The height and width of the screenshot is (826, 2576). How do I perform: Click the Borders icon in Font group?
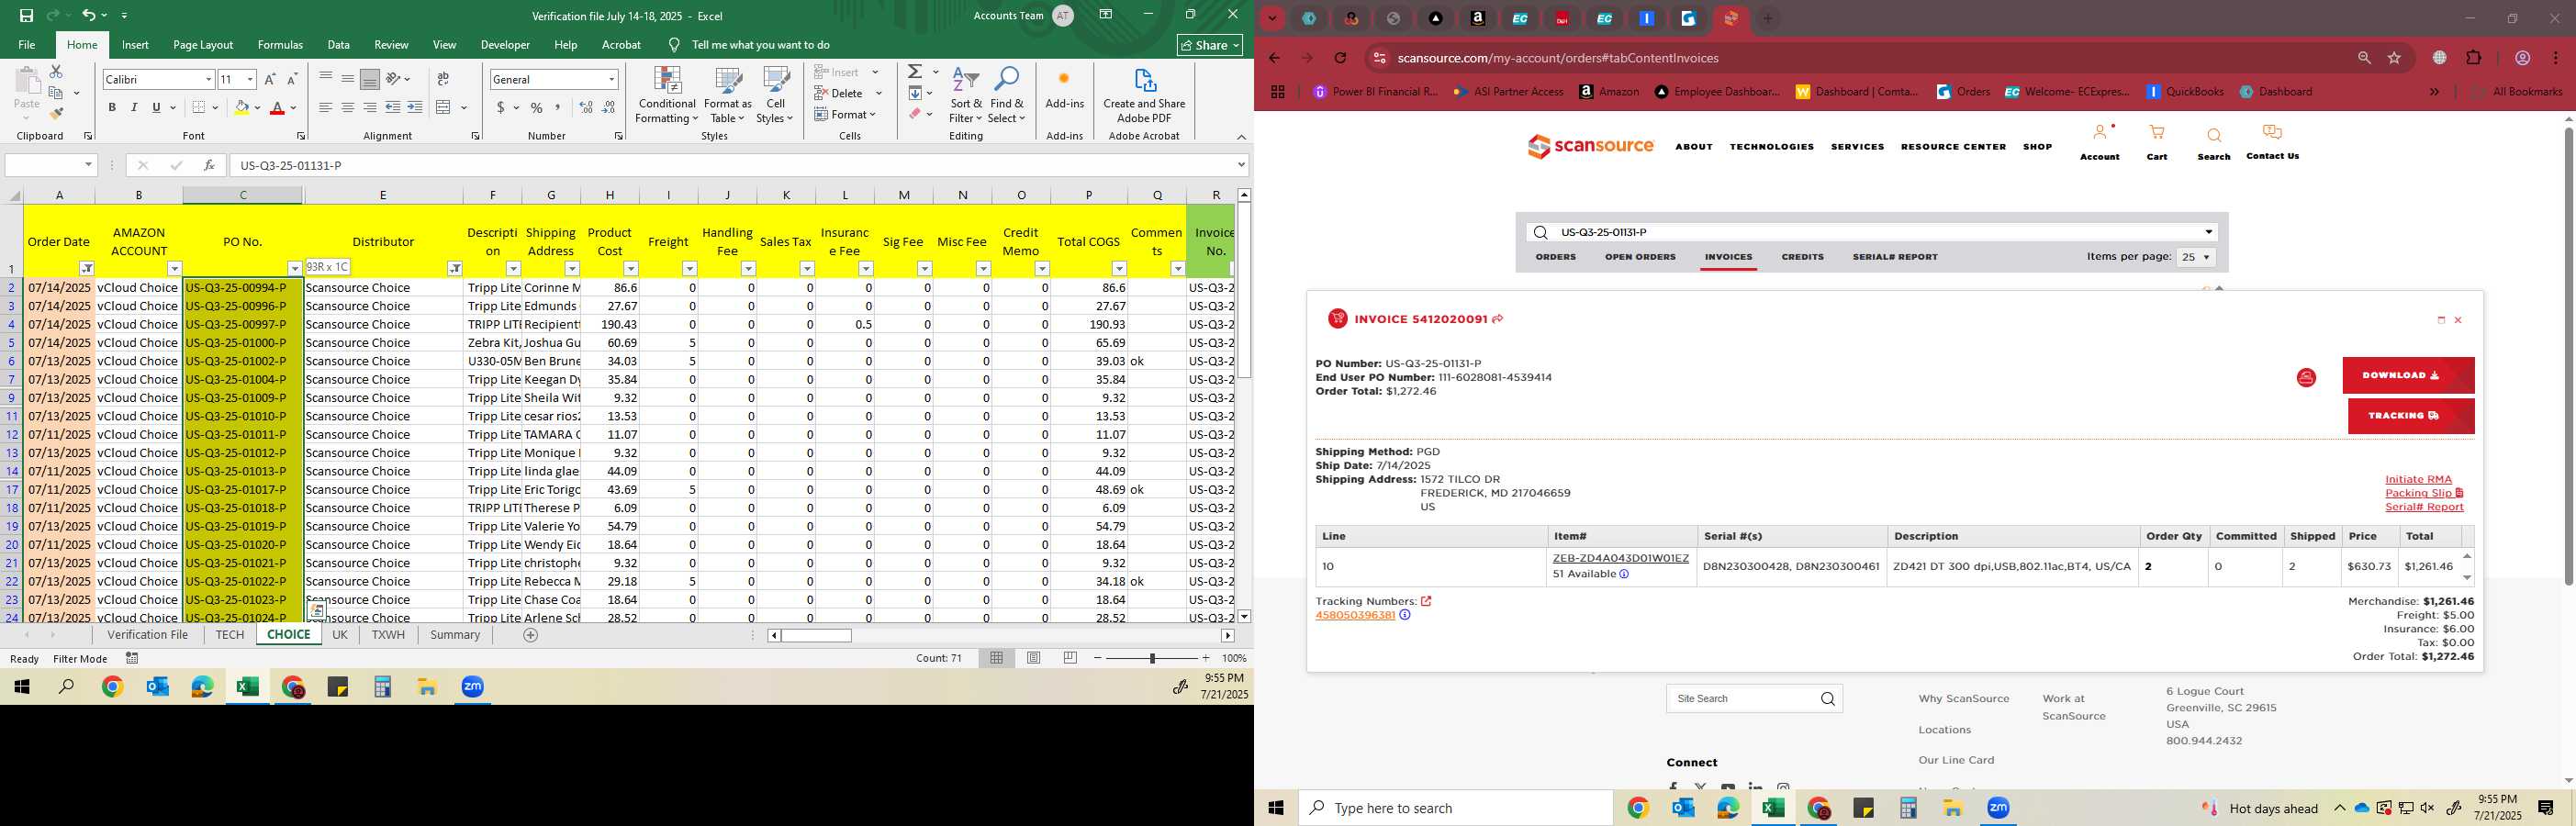199,107
